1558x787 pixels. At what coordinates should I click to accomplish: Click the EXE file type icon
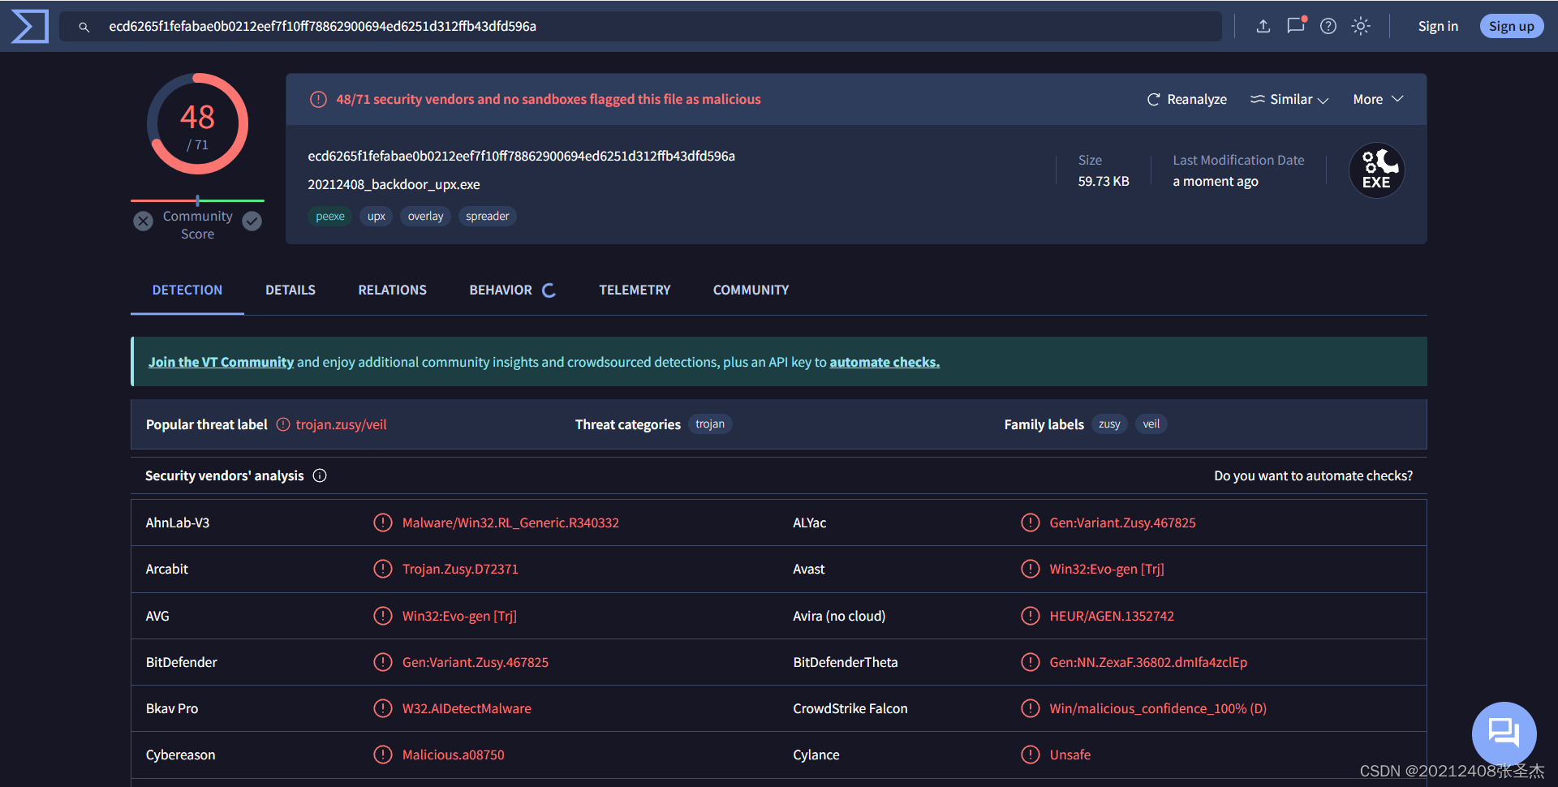1377,170
